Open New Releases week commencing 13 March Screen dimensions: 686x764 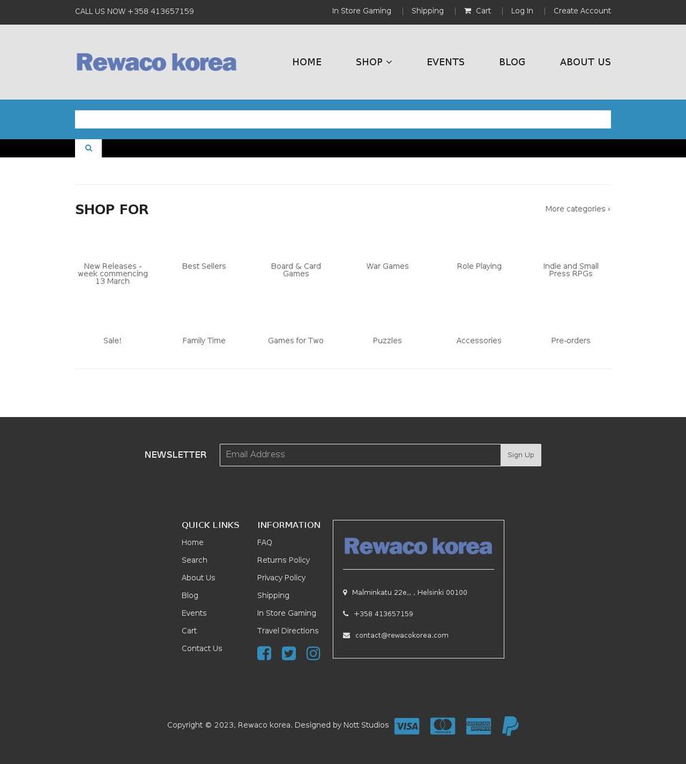tap(113, 273)
